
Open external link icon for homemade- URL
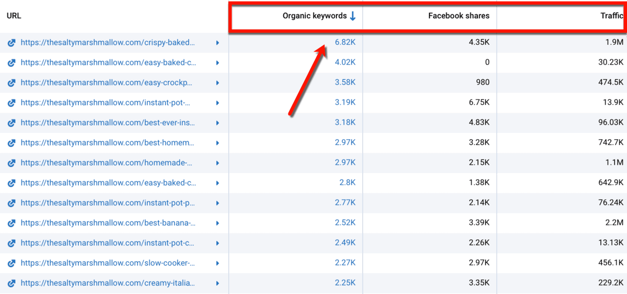pos(11,163)
